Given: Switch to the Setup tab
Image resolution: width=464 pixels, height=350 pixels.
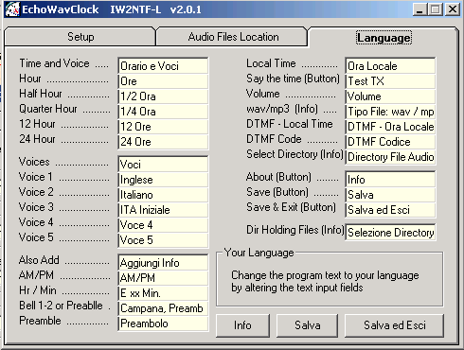Looking at the screenshot, I should click(x=80, y=37).
